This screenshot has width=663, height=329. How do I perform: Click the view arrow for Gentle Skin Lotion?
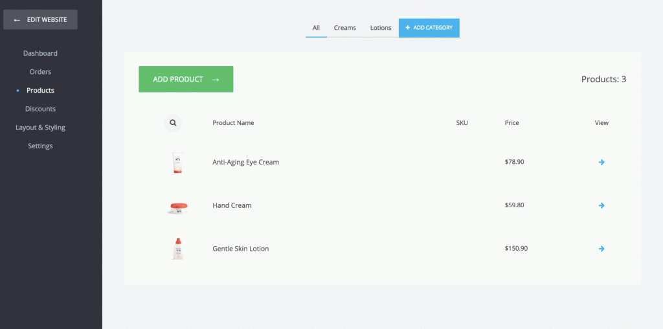click(601, 249)
